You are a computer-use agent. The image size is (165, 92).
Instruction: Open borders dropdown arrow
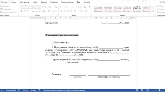click(x=89, y=11)
